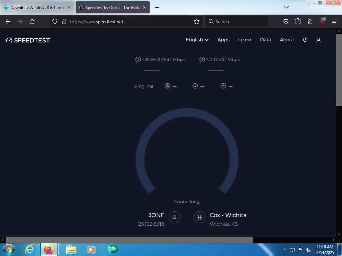Click the DOWNLOAD Mbps arrow icon
This screenshot has width=342, height=256.
[138, 59]
